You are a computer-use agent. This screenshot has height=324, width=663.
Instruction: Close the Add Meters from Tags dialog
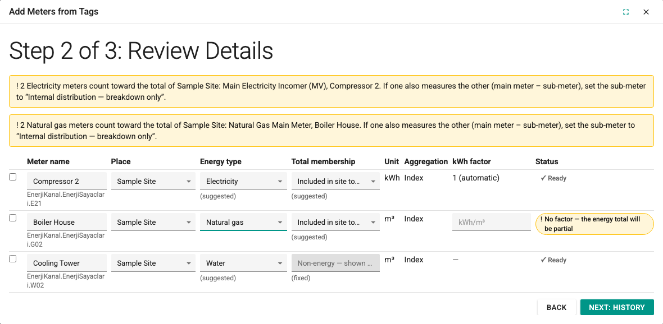tap(646, 12)
